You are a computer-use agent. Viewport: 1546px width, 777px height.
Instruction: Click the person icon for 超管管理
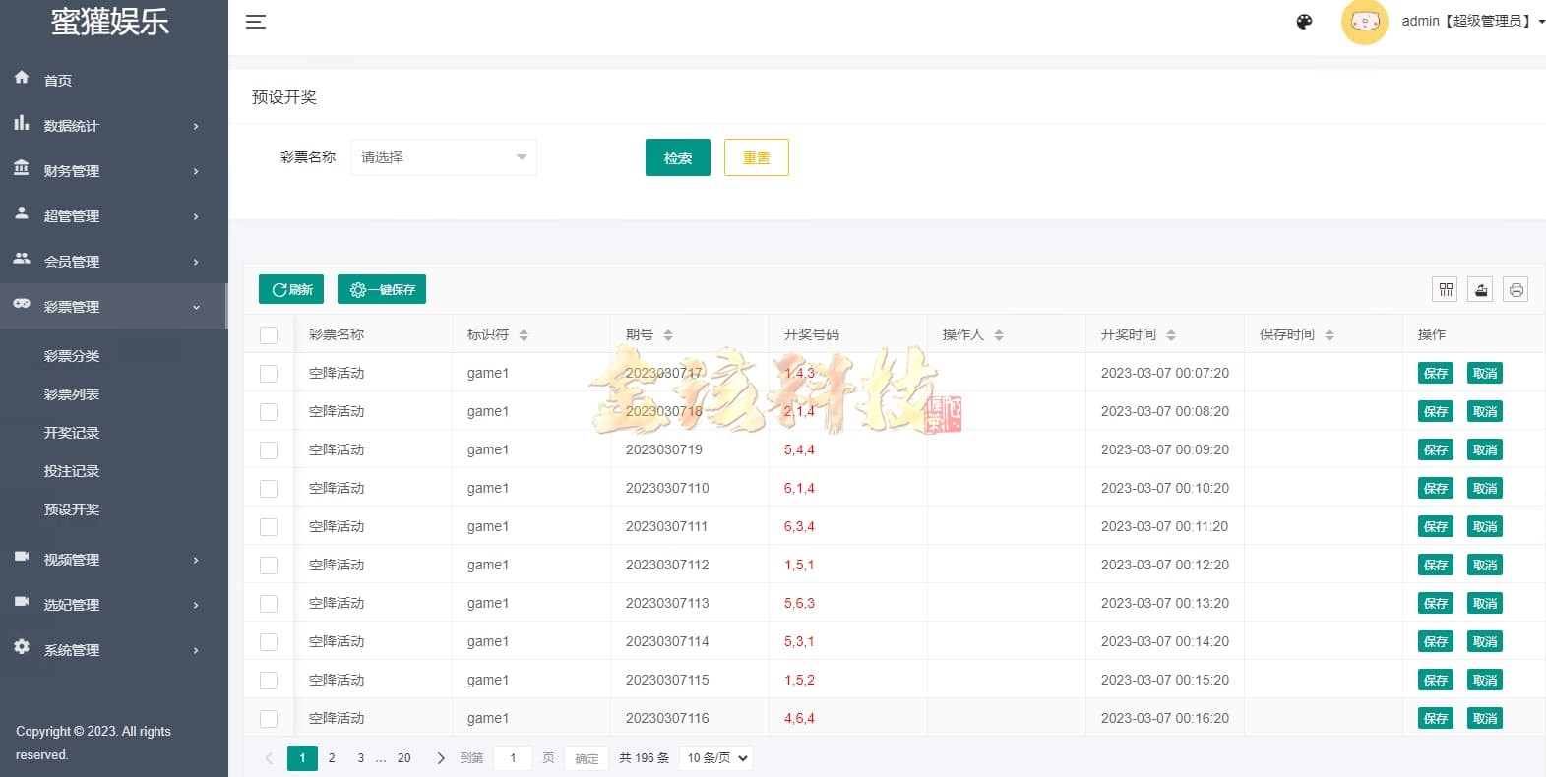click(22, 212)
